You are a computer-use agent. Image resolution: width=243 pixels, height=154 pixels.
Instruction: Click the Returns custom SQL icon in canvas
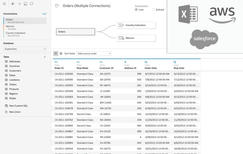pos(121,38)
